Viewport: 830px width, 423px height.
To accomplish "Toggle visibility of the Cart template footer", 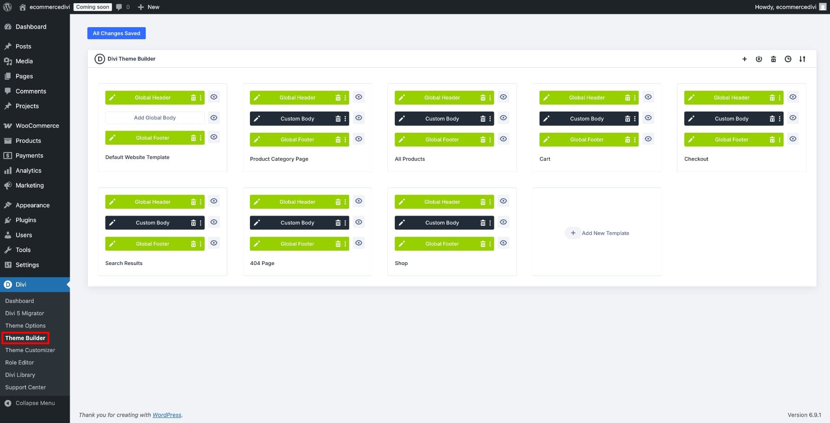I will [648, 139].
